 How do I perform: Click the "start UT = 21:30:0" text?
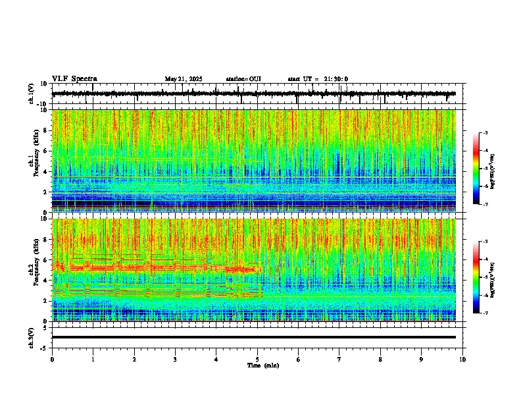318,79
